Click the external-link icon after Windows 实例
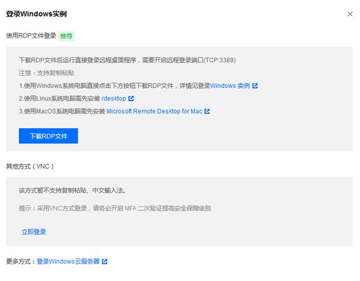360x281 pixels. [255, 86]
